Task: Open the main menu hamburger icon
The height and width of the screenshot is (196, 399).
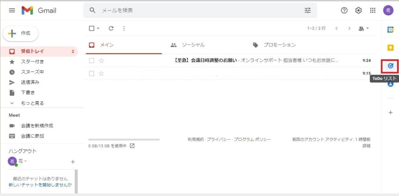Action: click(12, 10)
